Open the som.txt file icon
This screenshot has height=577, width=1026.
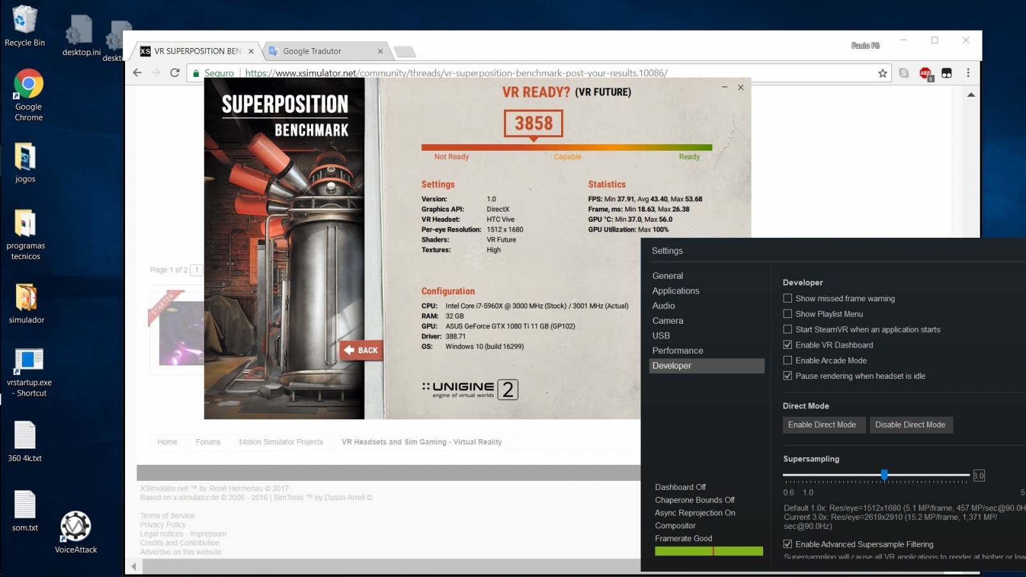[x=25, y=511]
